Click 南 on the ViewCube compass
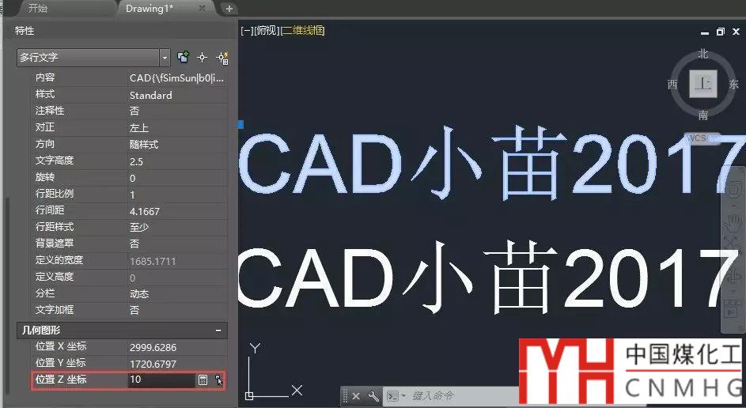746x408 pixels. pyautogui.click(x=703, y=115)
